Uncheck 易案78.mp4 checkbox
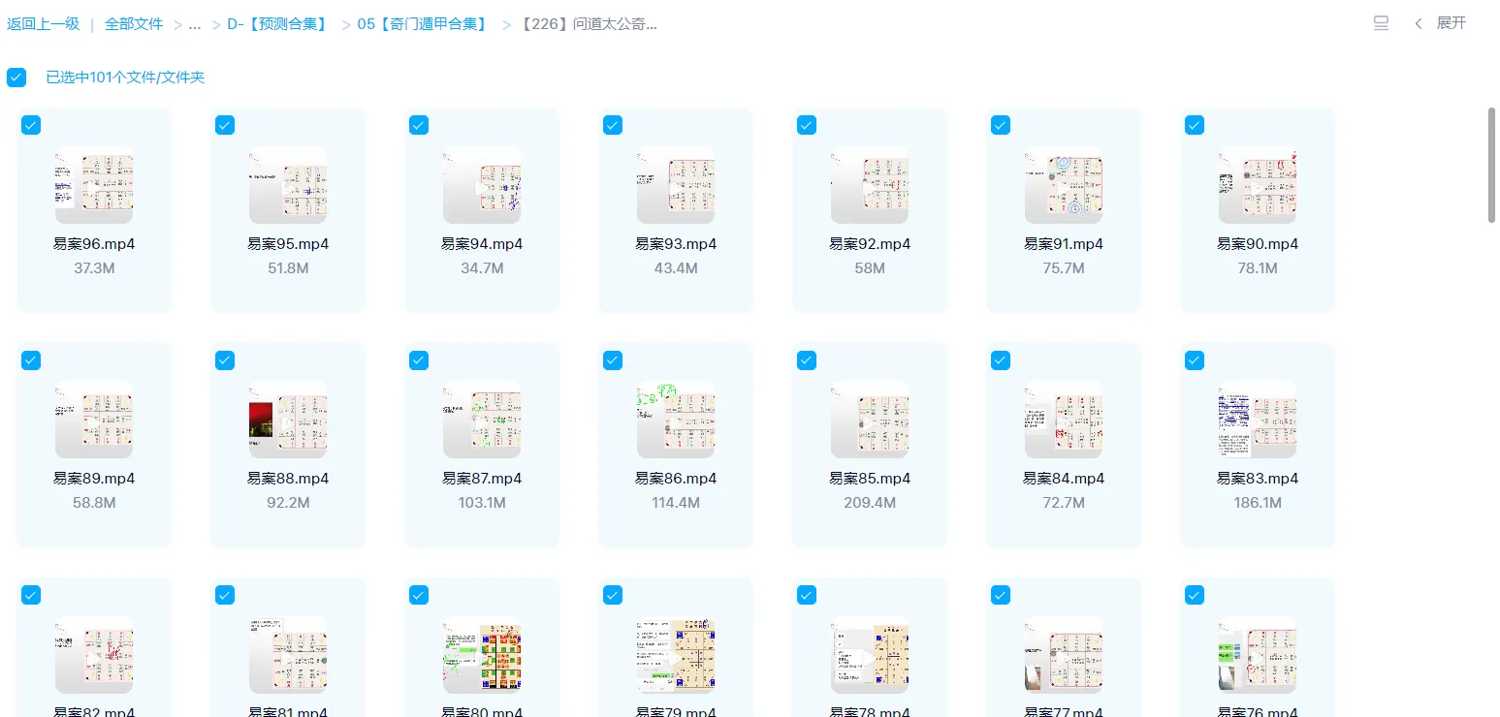 point(807,595)
